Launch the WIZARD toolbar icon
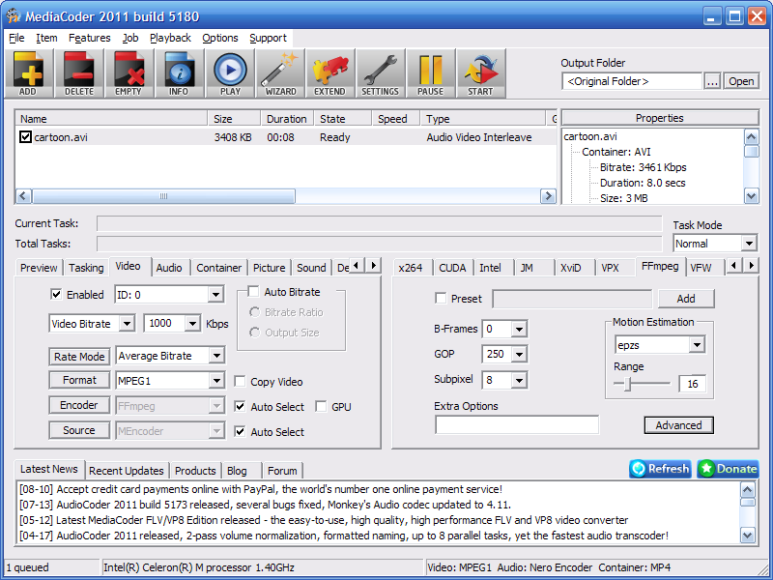 click(280, 73)
